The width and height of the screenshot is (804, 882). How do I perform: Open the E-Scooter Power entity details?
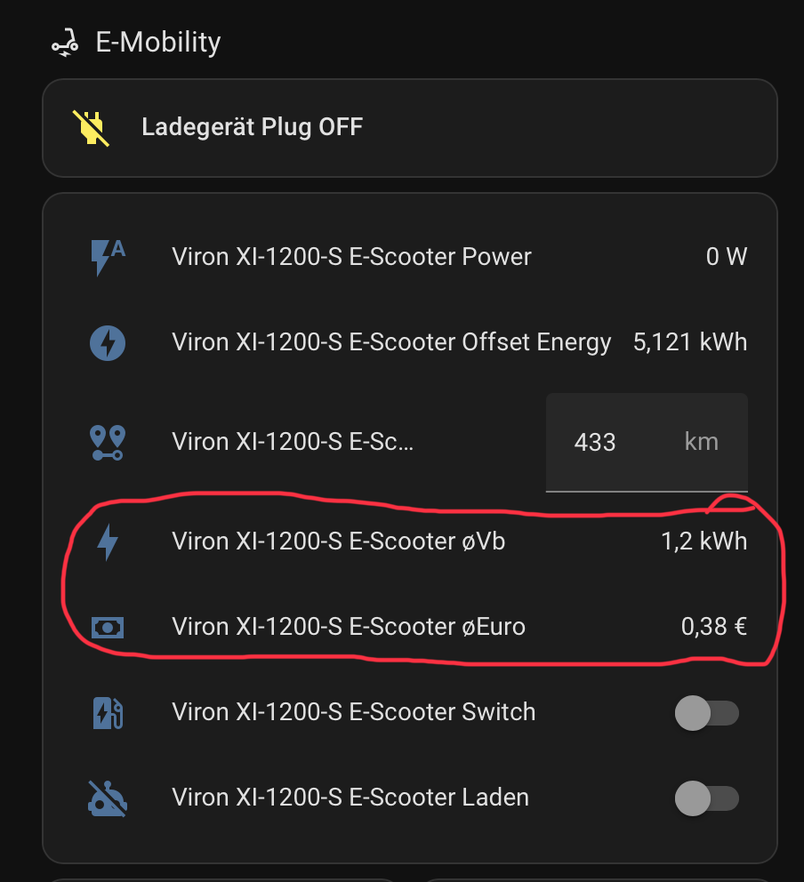[351, 257]
